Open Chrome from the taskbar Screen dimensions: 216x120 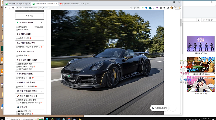[x=69, y=119]
